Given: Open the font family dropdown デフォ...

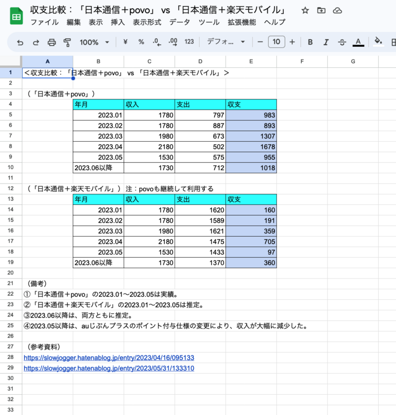Looking at the screenshot, I should pos(226,42).
